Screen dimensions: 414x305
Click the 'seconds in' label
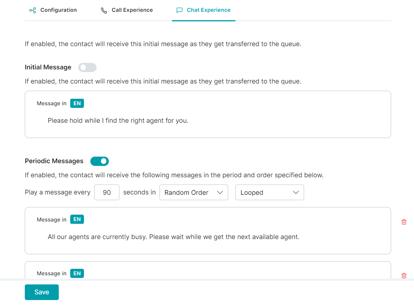pos(139,192)
